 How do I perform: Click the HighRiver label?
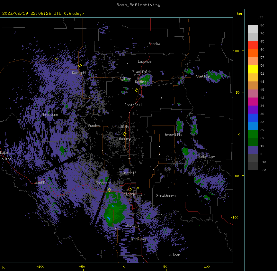coord(138,239)
